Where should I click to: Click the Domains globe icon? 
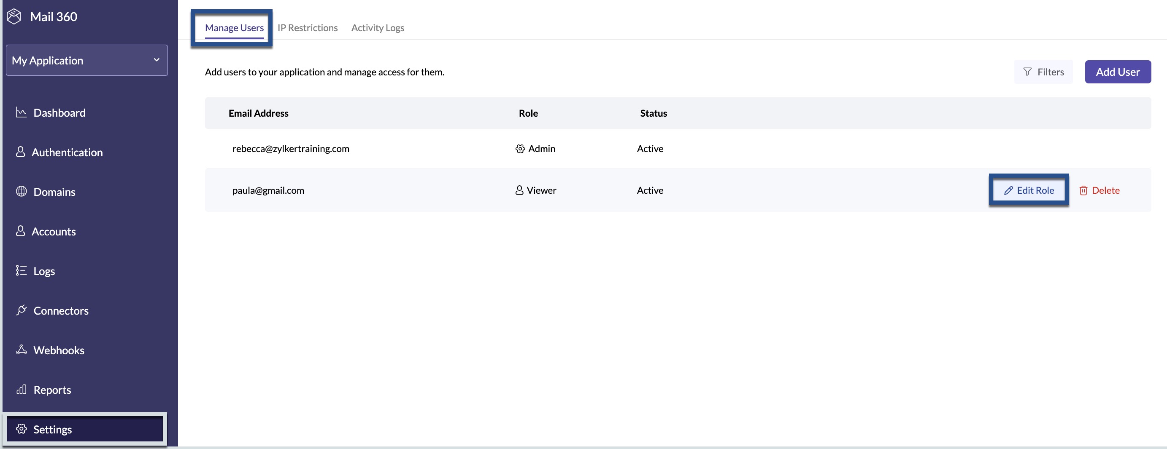pos(21,191)
